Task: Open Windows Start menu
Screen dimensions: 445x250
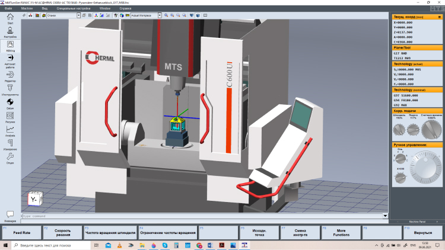Action: tap(5, 245)
